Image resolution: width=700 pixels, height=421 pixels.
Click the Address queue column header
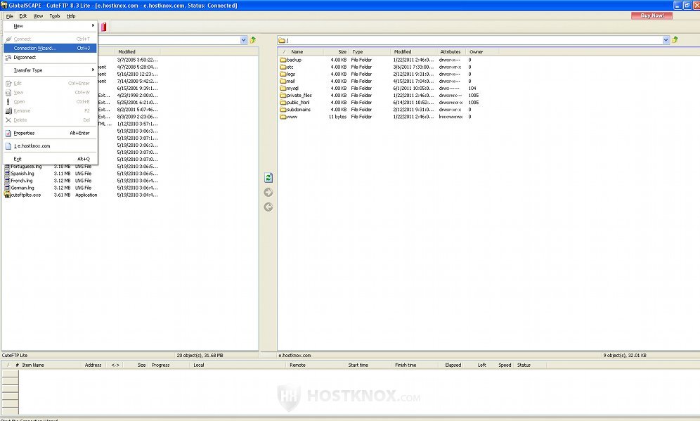[x=93, y=365]
